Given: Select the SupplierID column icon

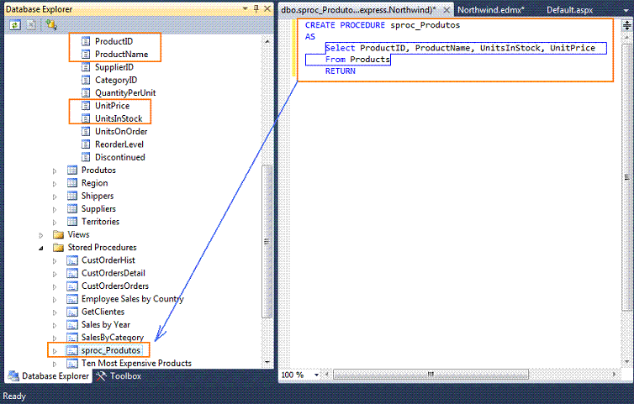Looking at the screenshot, I should [86, 67].
